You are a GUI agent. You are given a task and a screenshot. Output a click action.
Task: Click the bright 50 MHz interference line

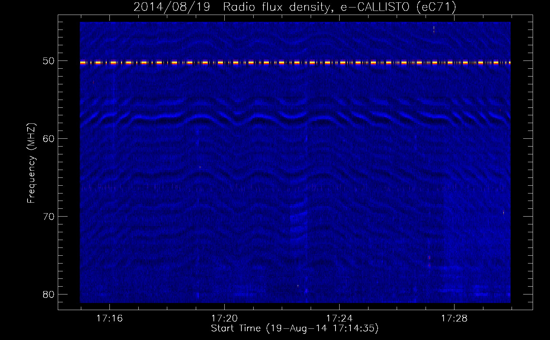pos(295,62)
